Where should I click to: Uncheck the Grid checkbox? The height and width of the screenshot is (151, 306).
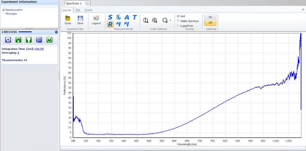tap(178, 16)
